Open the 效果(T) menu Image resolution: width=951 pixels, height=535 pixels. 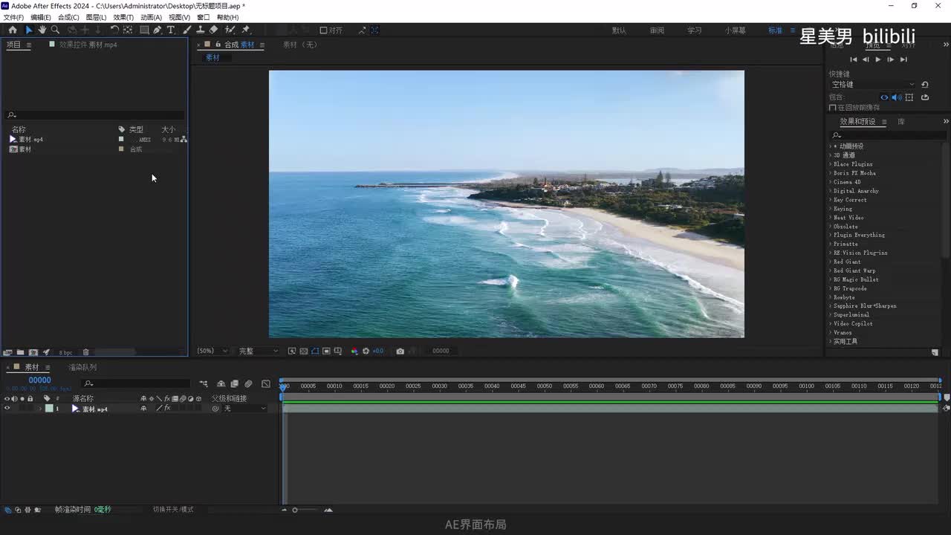click(123, 17)
